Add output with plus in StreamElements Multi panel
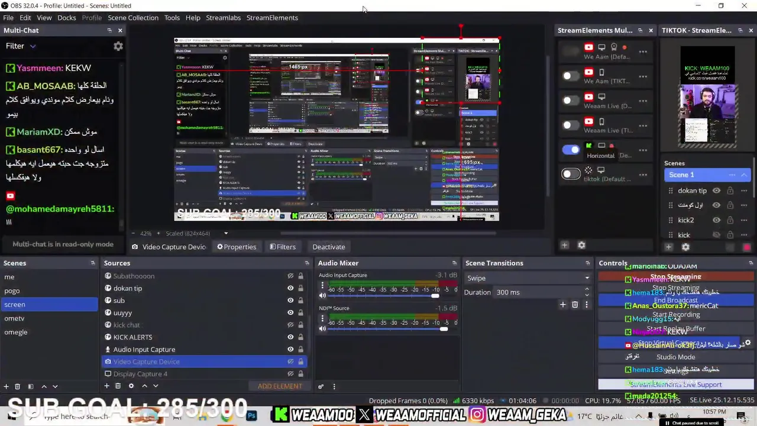The height and width of the screenshot is (426, 757). coord(564,246)
